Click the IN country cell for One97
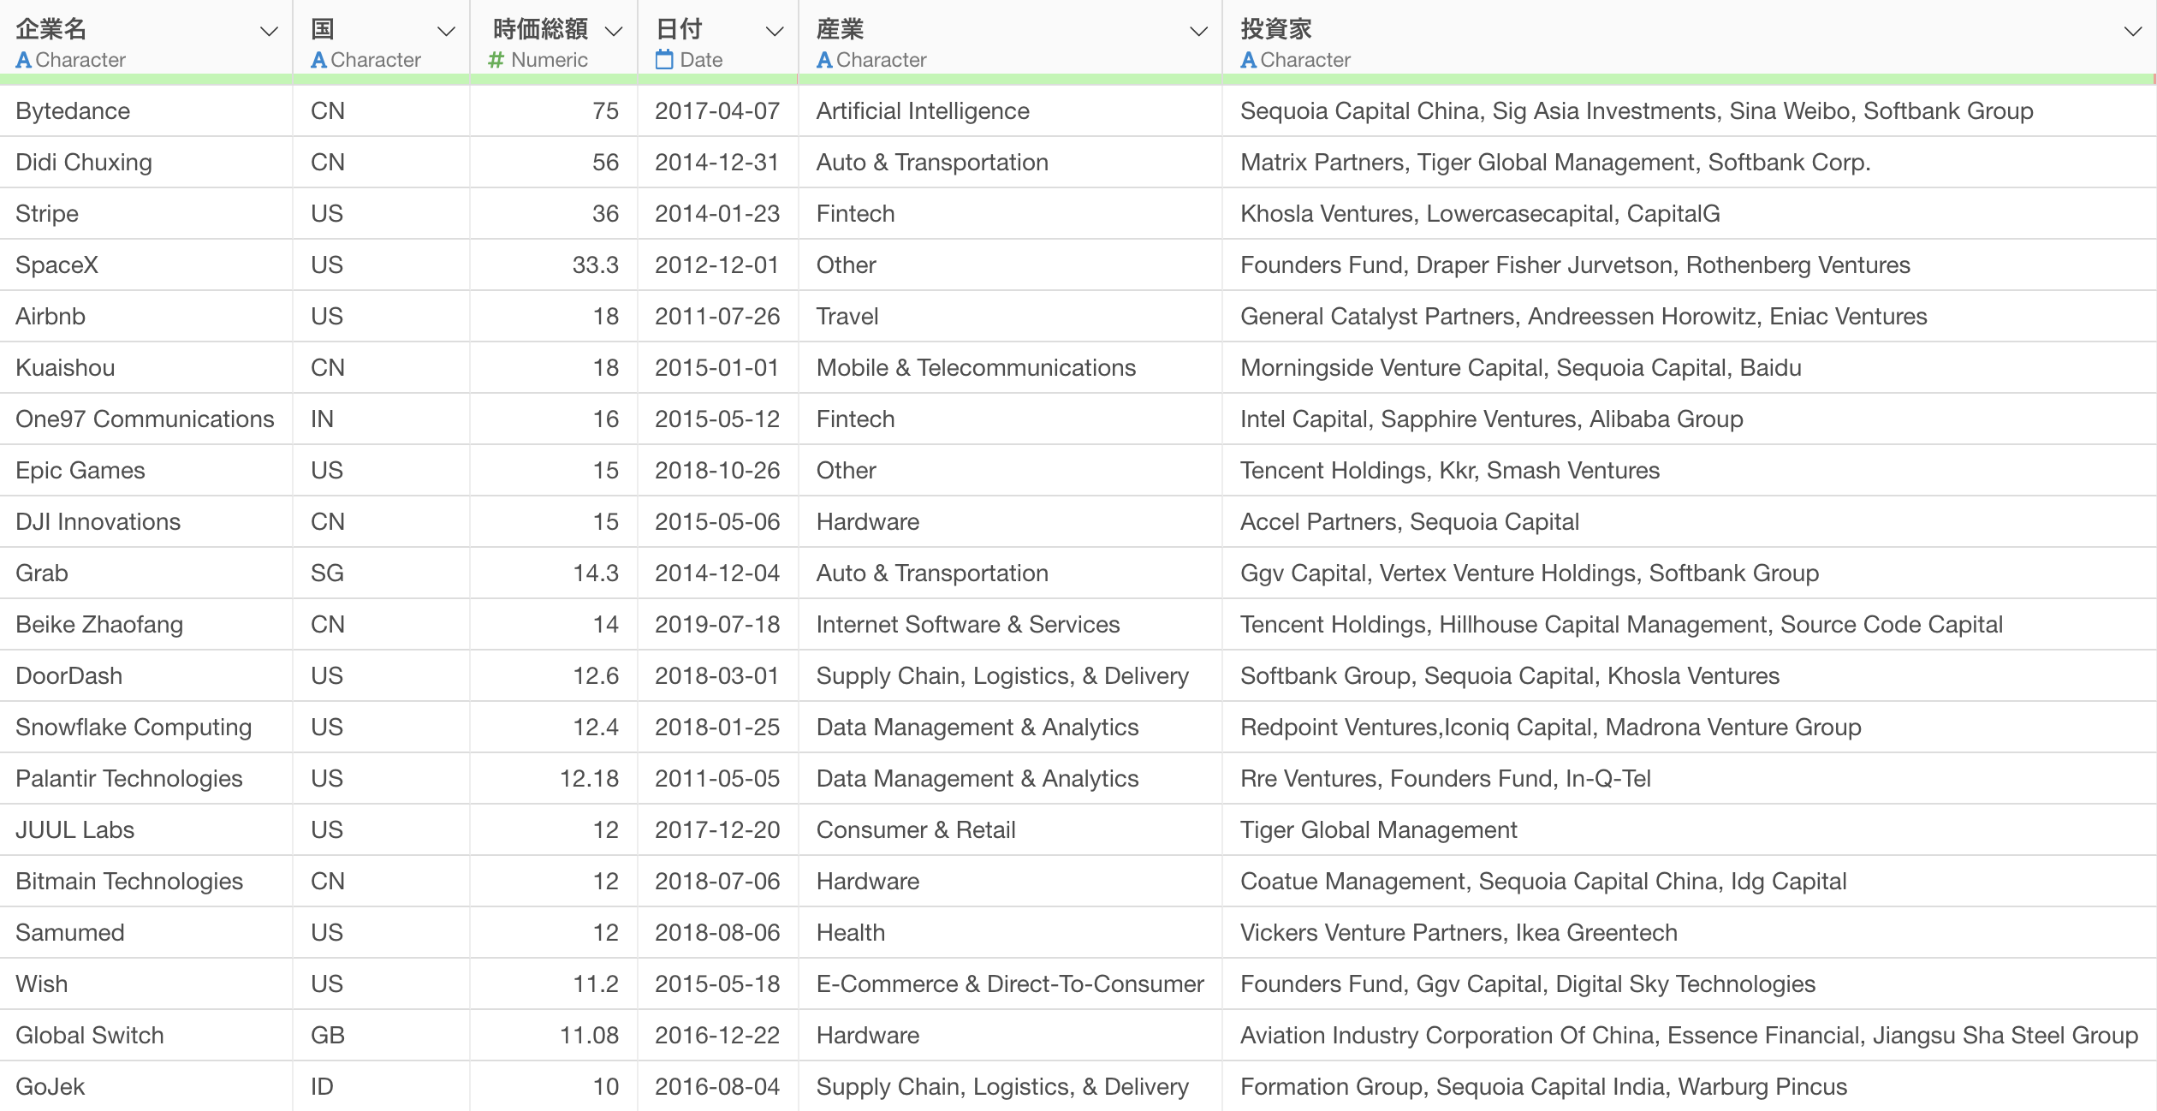The height and width of the screenshot is (1111, 2157). 382,419
